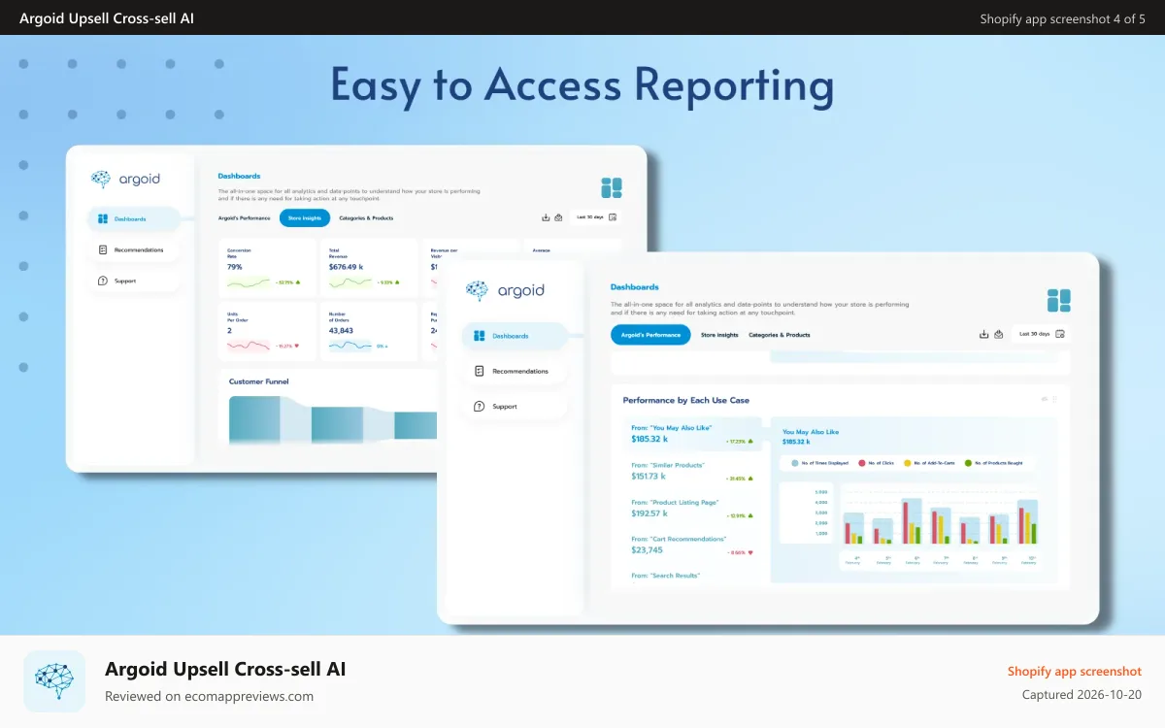
Task: Toggle the No. of Times Displayed legend swatch
Action: 795,463
